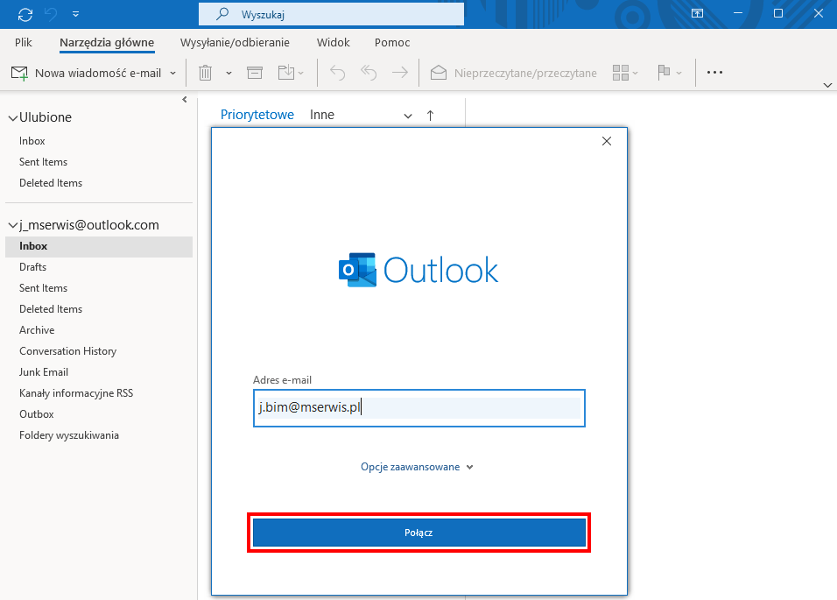Expand Opcje zaawansowane

pyautogui.click(x=417, y=467)
